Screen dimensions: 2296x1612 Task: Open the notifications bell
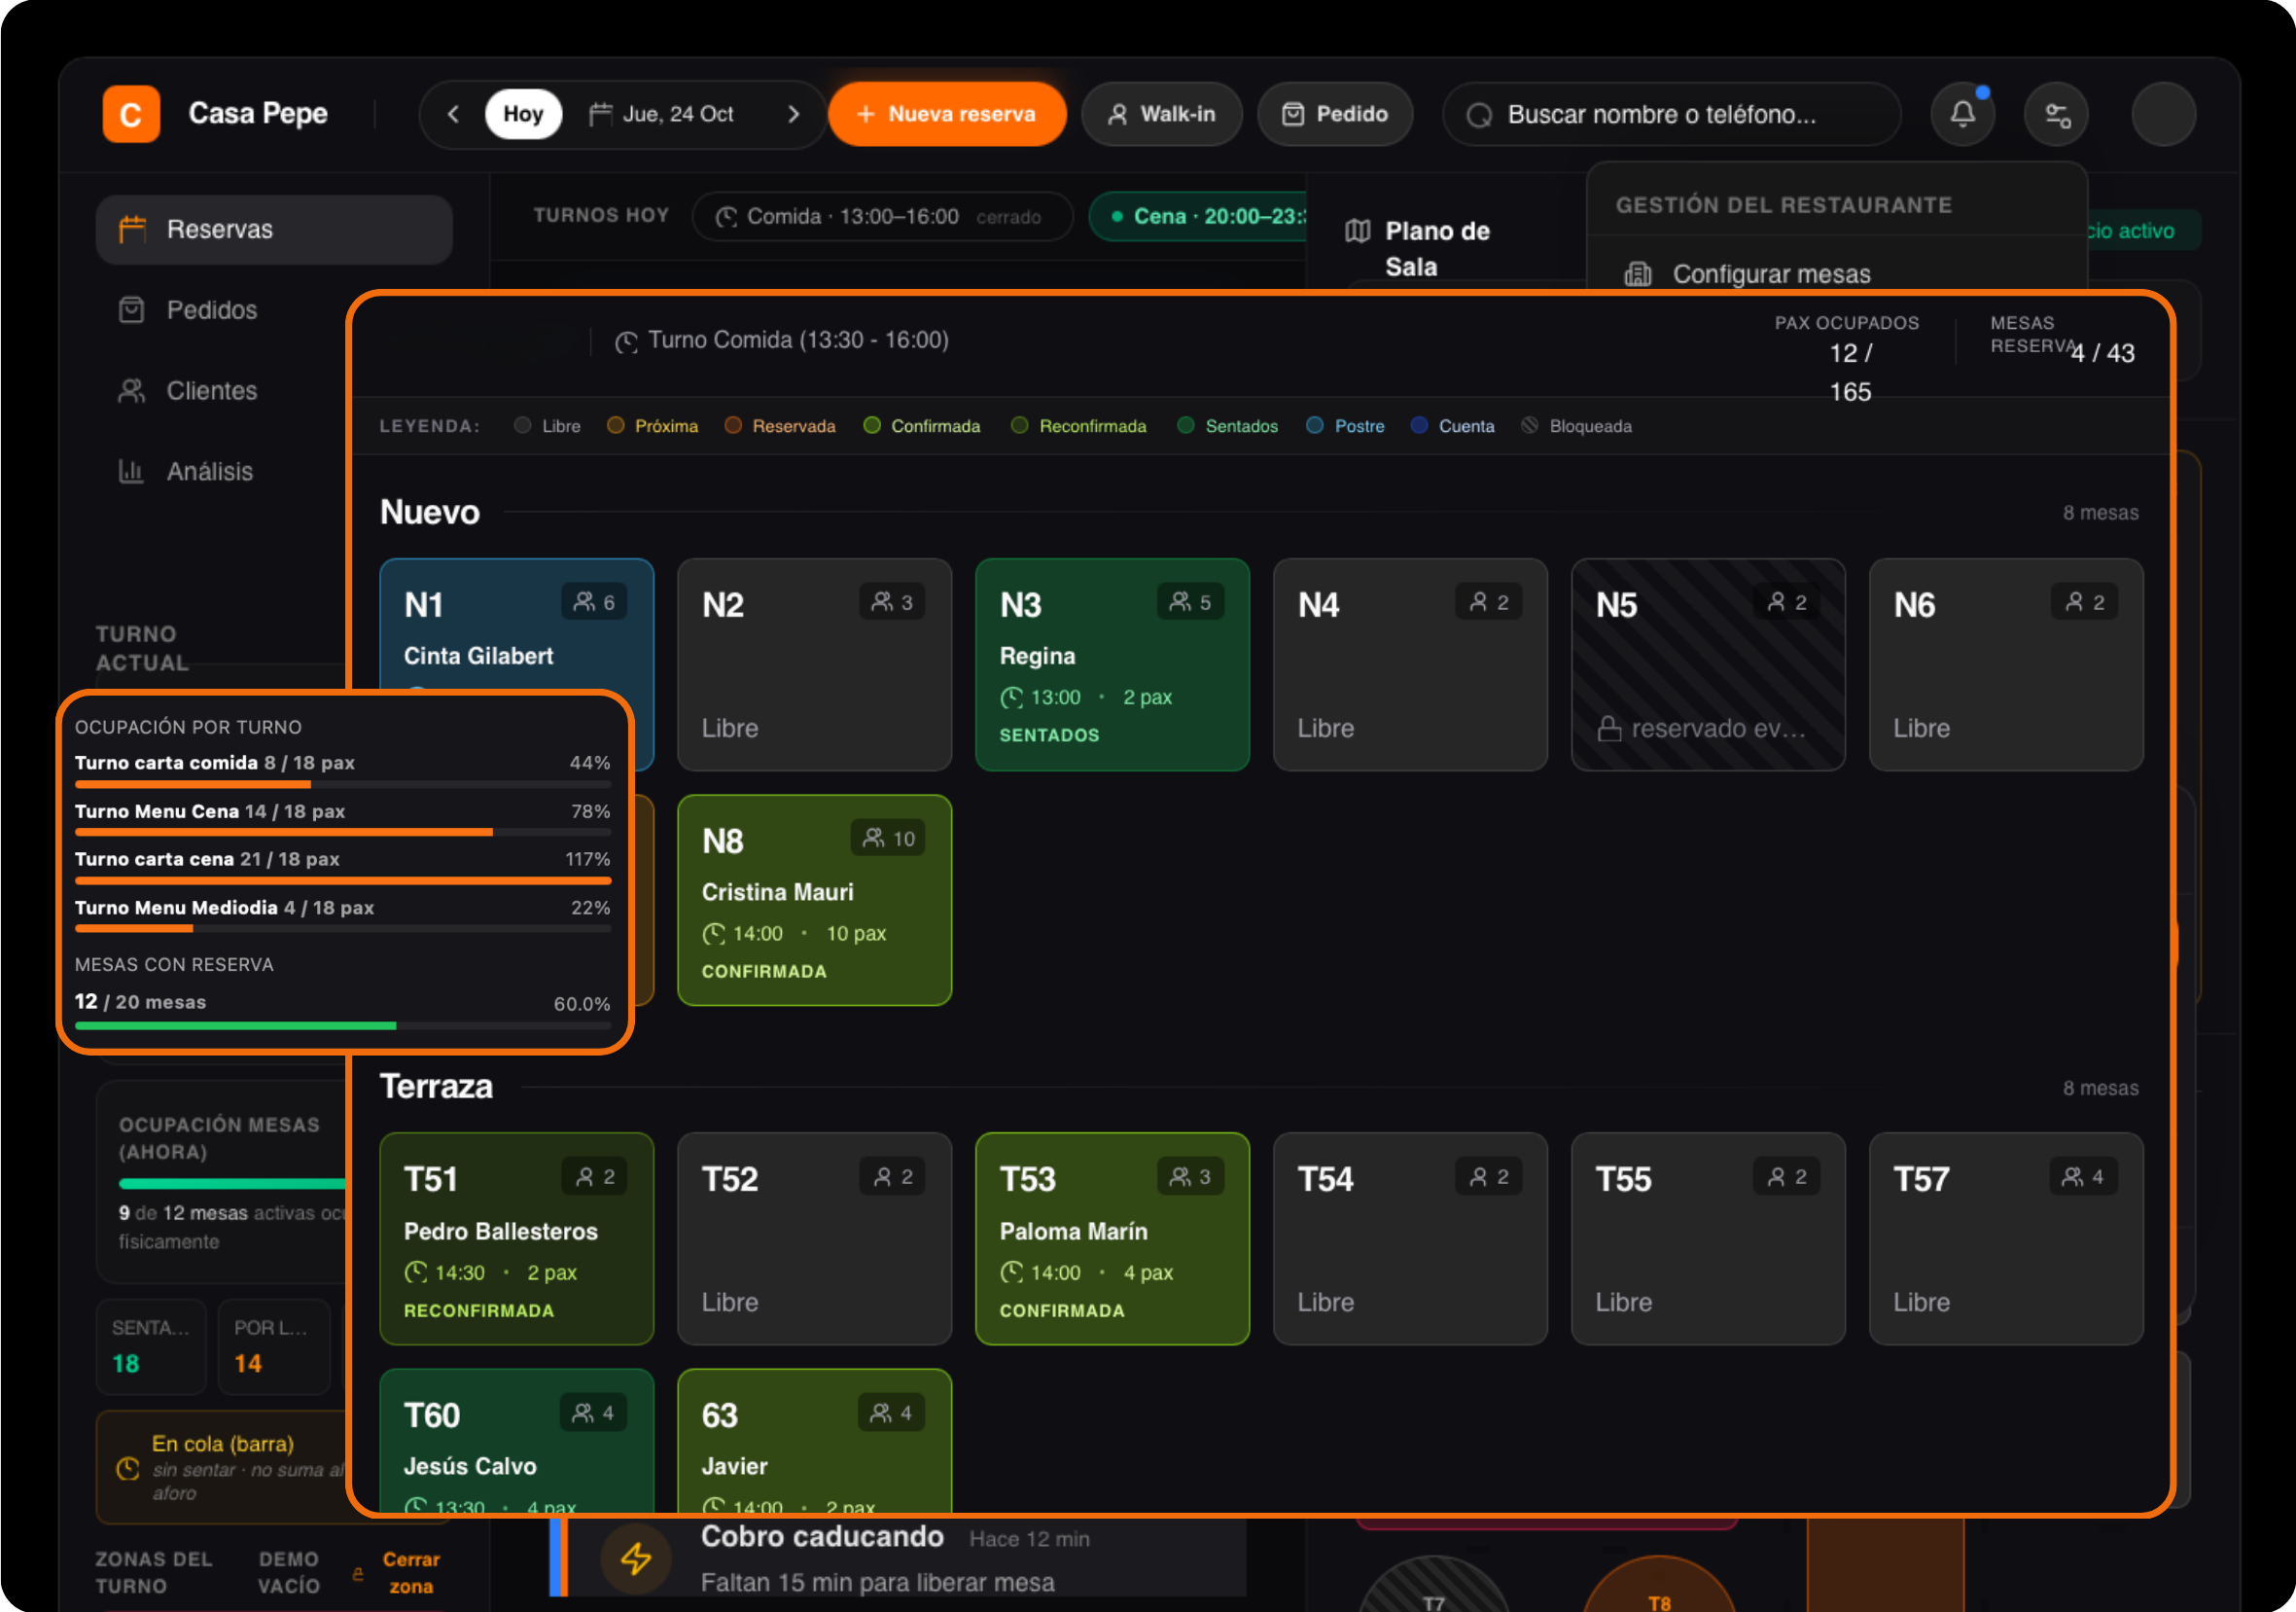[x=1962, y=114]
